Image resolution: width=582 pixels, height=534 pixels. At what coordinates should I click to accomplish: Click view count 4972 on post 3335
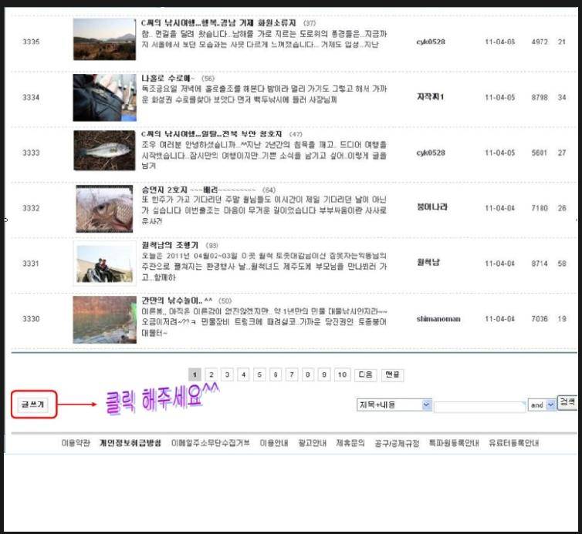coord(540,42)
